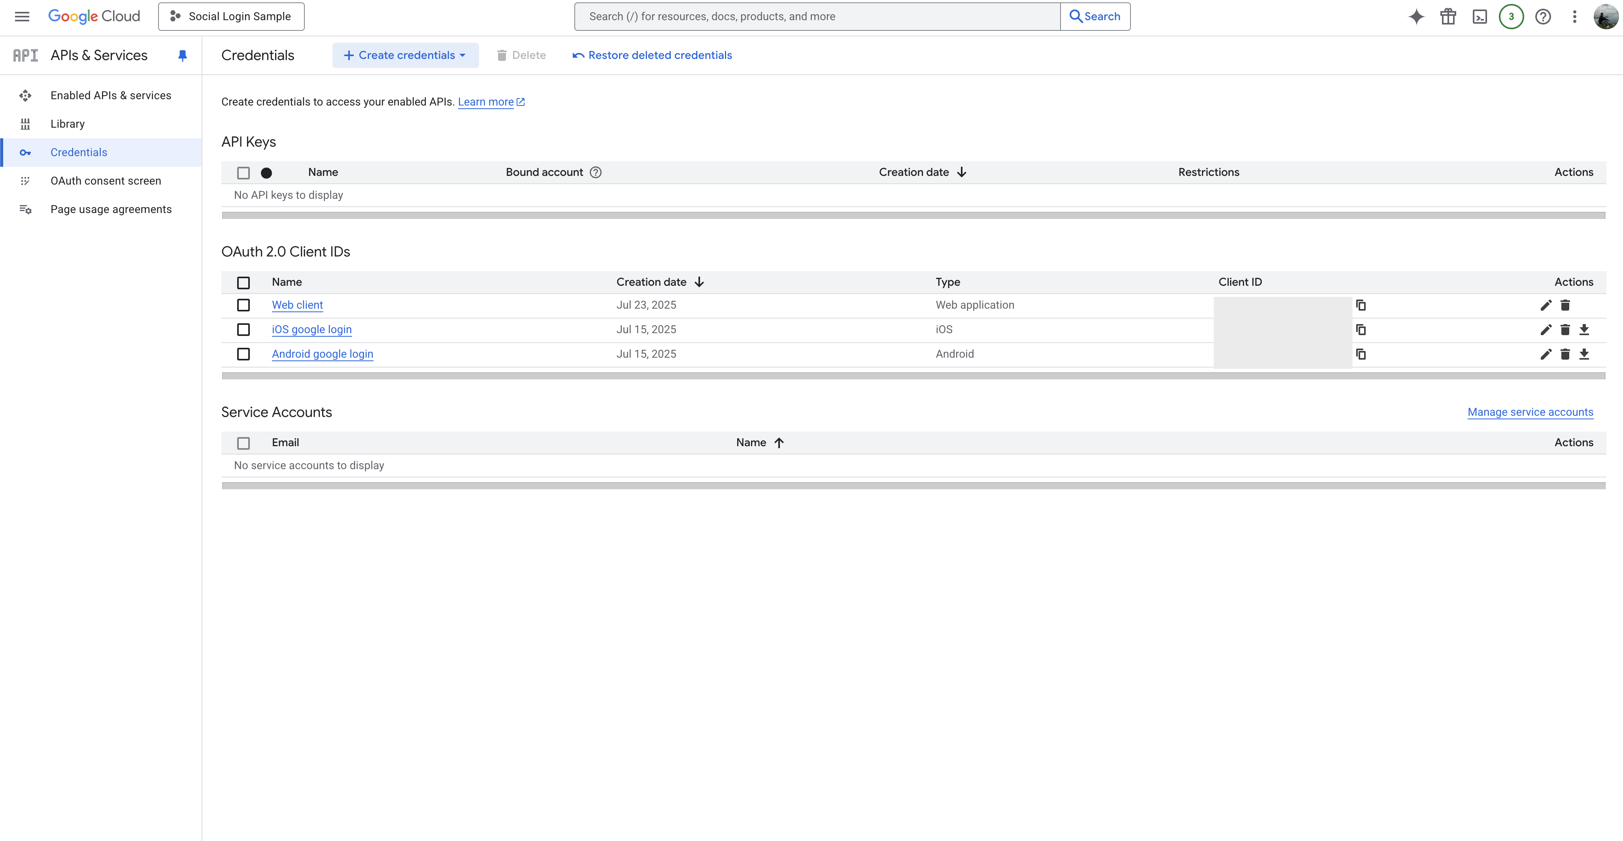Open Enabled APIs & services section

(x=110, y=96)
